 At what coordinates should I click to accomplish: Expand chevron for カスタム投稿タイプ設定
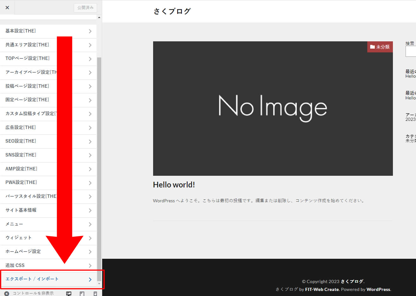(x=90, y=114)
